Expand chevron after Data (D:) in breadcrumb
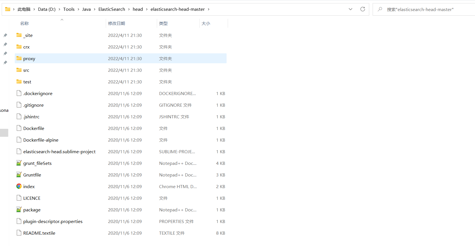The width and height of the screenshot is (475, 246). click(60, 9)
